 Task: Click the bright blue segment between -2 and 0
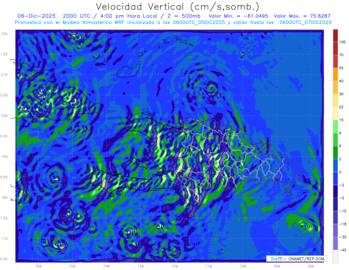coord(335,178)
